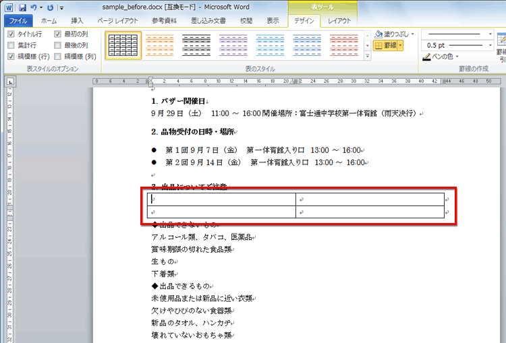Apply the red banded table style

point(344,45)
